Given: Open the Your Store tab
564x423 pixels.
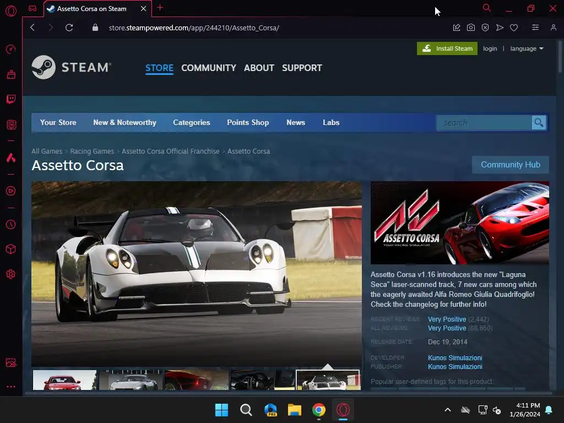Looking at the screenshot, I should (x=58, y=123).
